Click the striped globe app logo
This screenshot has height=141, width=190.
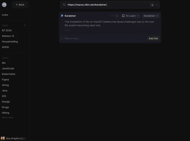[x=4, y=5]
